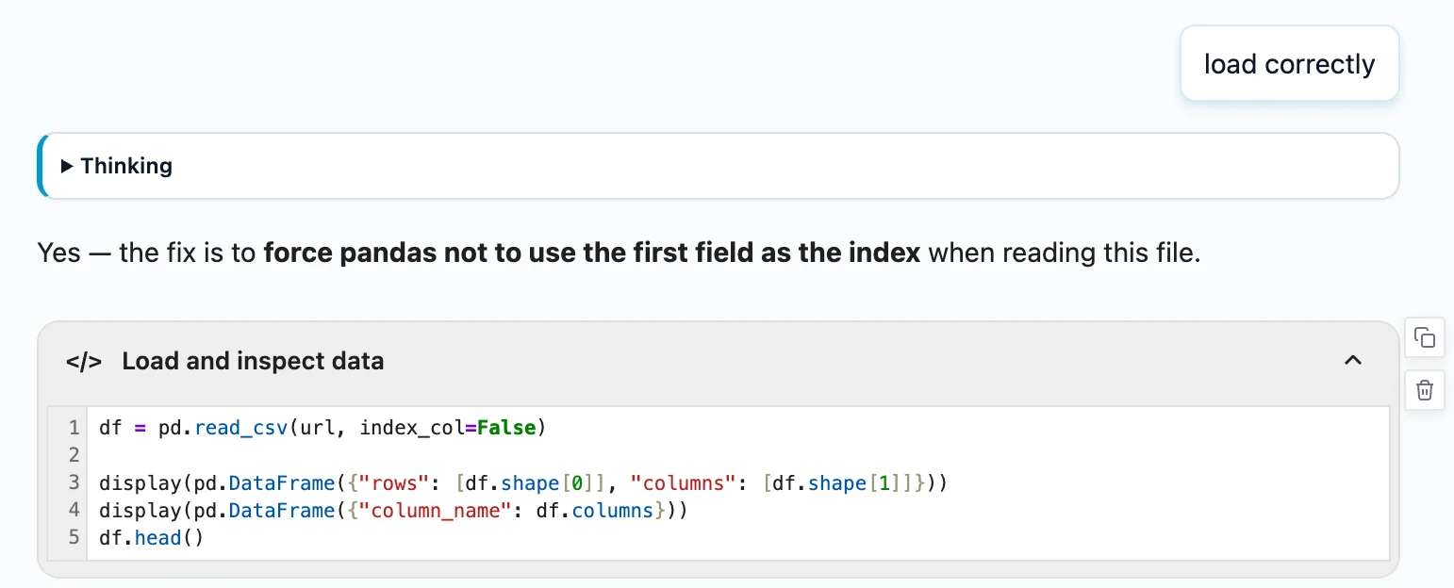Viewport: 1454px width, 588px height.
Task: Click the index_col=False argument
Action: 448,428
